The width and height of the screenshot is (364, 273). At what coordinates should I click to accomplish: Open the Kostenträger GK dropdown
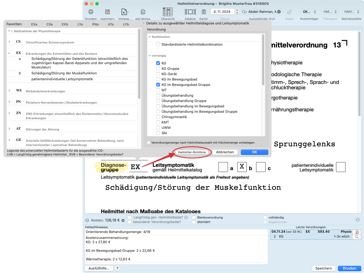(x=309, y=12)
